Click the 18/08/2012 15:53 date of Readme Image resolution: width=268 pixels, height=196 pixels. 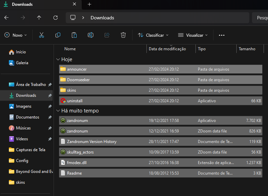coord(164,173)
